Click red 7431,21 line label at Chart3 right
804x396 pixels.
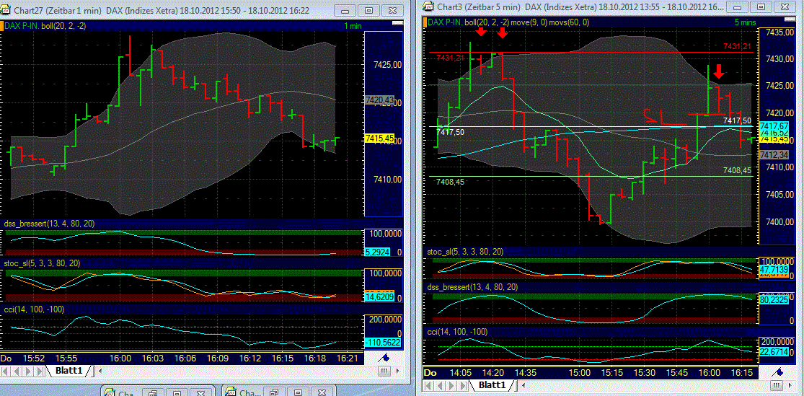(x=738, y=46)
